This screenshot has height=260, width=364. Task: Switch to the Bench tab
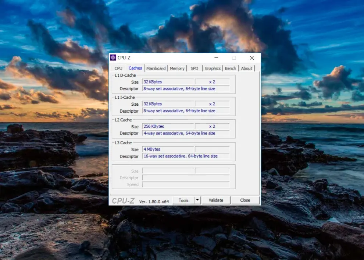point(231,68)
